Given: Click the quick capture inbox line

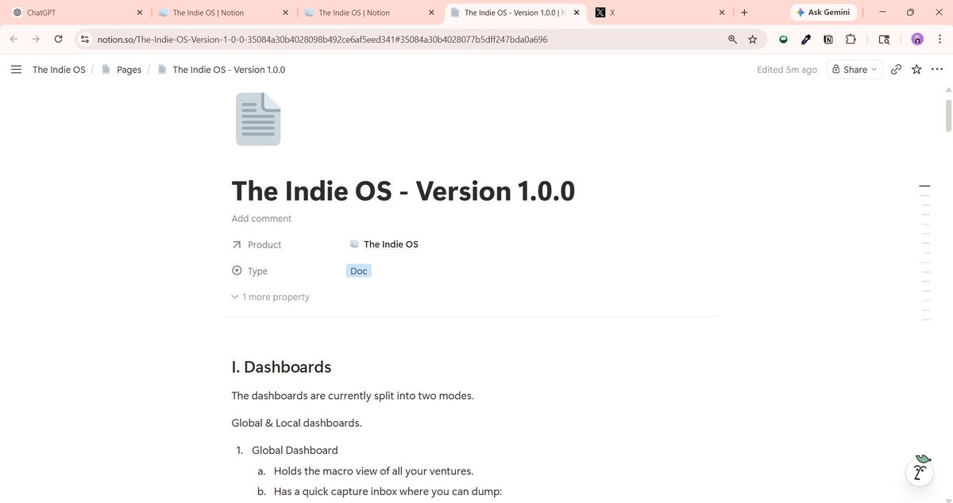Looking at the screenshot, I should 388,491.
